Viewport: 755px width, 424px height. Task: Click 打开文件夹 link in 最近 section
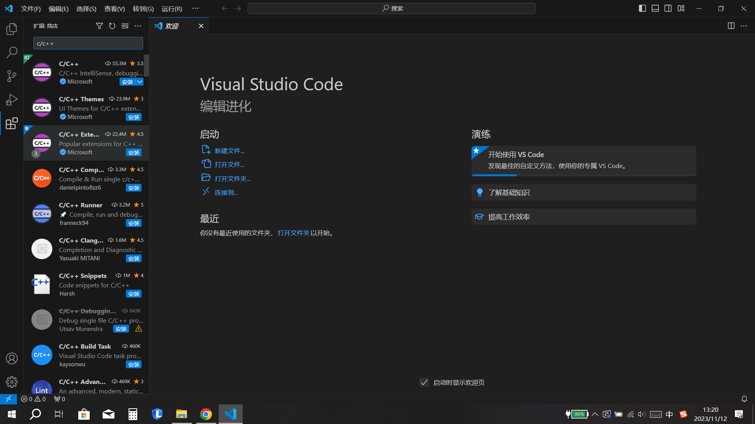(293, 233)
